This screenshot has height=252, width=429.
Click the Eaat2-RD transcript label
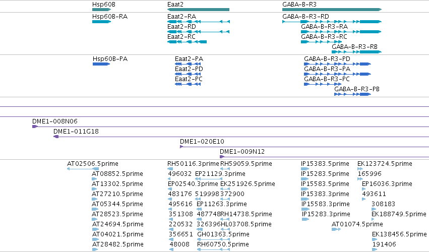pyautogui.click(x=181, y=27)
